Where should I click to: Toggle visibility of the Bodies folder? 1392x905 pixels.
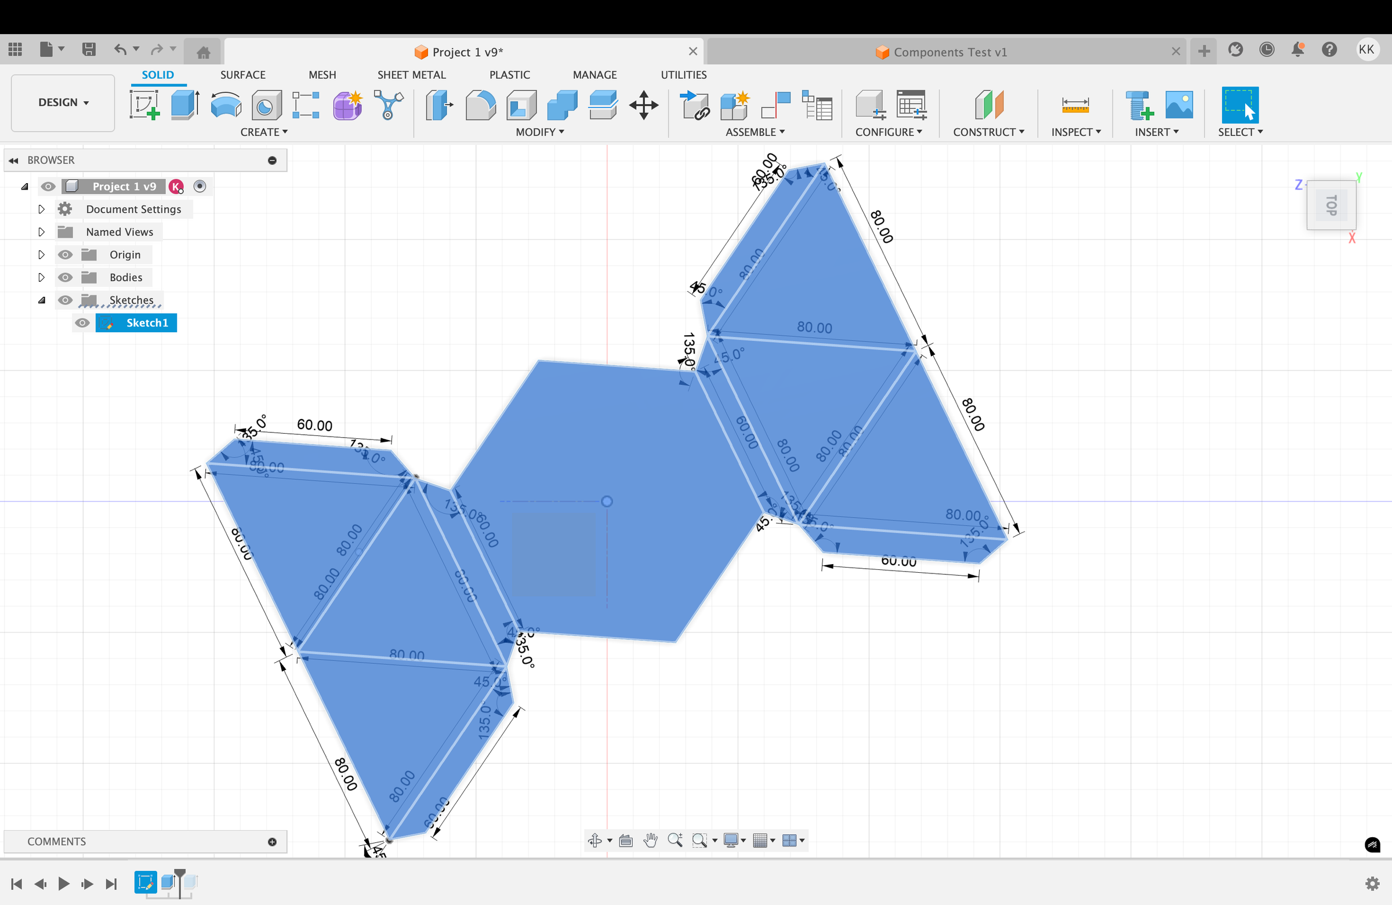point(65,277)
